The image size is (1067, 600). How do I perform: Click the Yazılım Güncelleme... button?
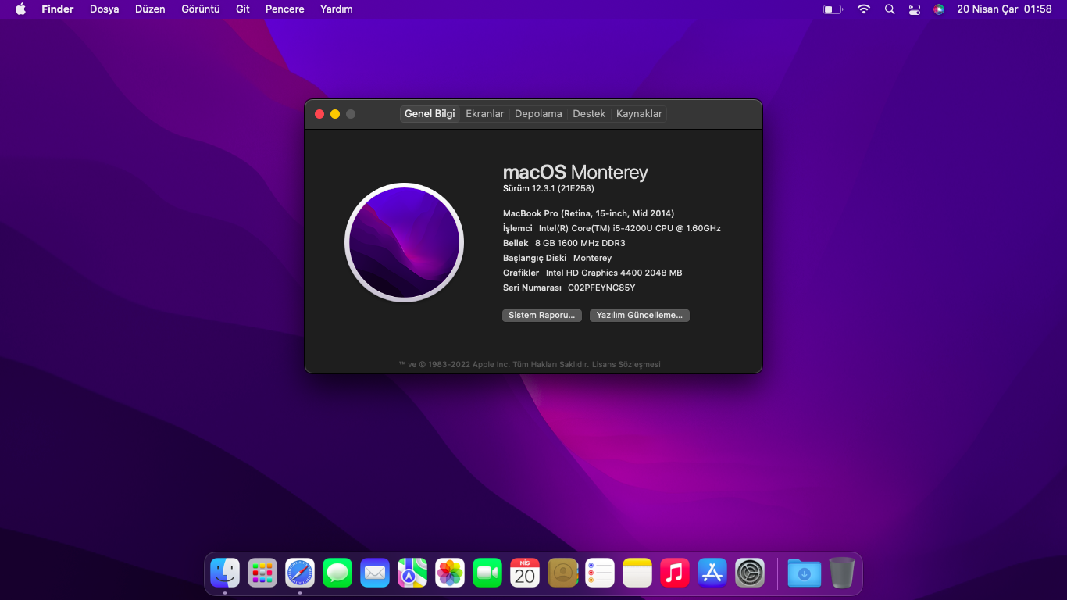[x=640, y=316]
